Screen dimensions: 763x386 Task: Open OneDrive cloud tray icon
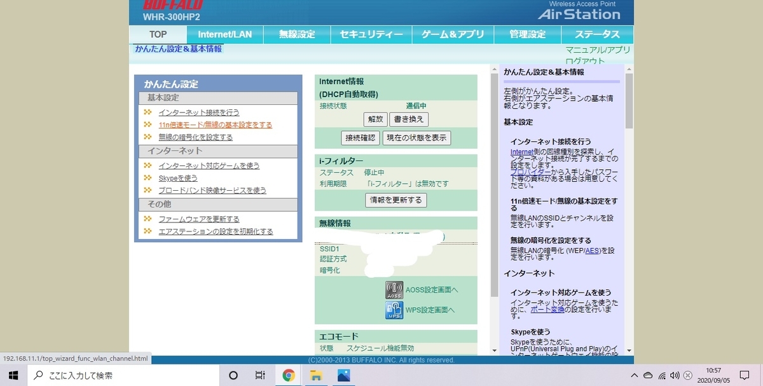(x=648, y=375)
